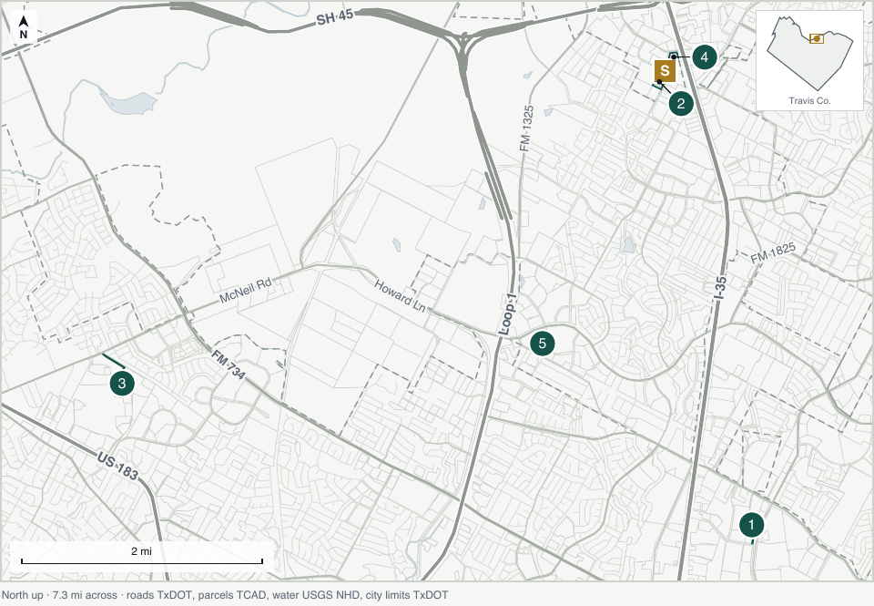Pick the green marker numbered 4
The image size is (874, 606).
click(x=705, y=56)
